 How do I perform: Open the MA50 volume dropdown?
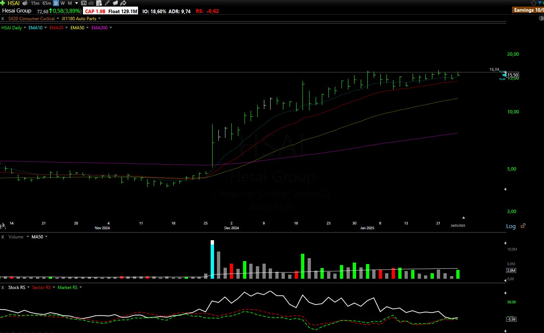pyautogui.click(x=46, y=237)
